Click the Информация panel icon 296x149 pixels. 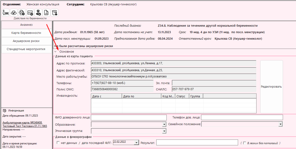pos(5,111)
